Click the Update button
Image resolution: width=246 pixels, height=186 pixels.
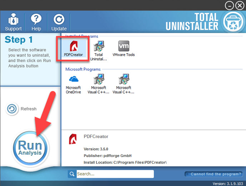[59, 22]
